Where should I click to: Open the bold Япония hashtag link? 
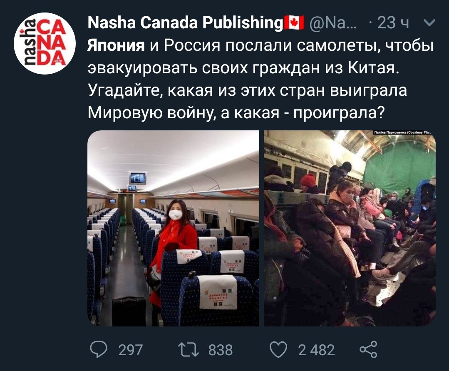(x=116, y=46)
